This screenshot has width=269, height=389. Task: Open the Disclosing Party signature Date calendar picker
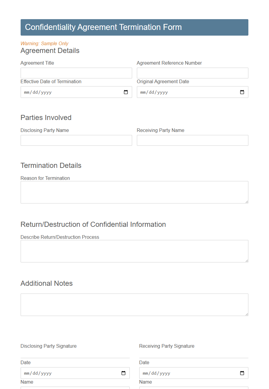click(123, 373)
